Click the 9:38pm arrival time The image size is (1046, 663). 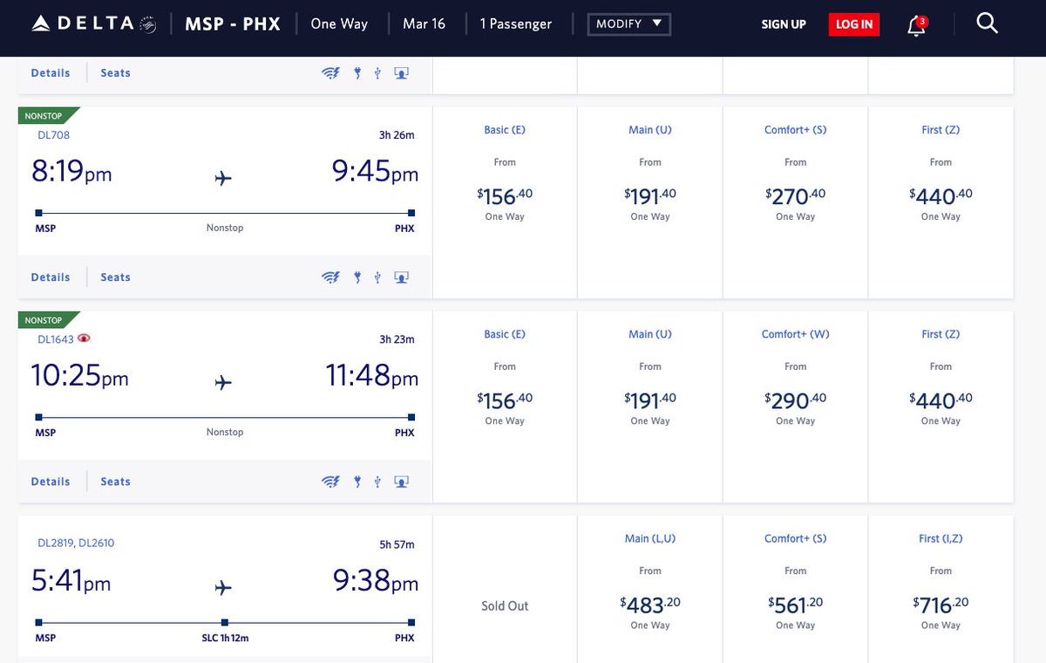[x=376, y=581]
